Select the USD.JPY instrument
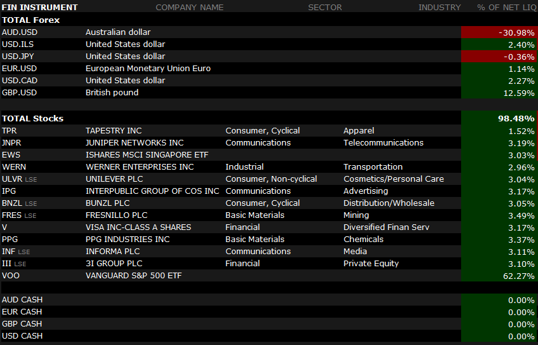 (18, 57)
